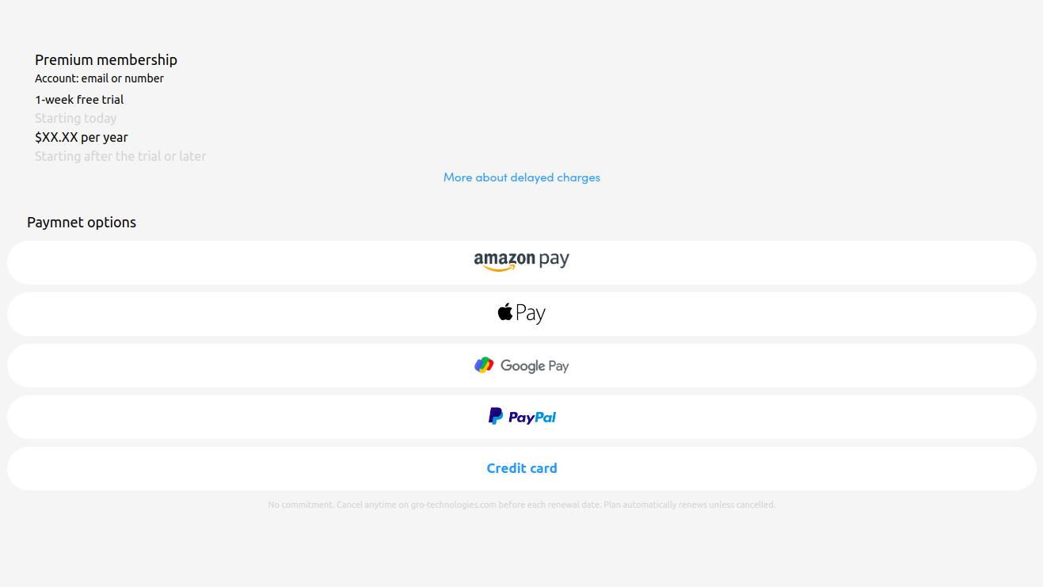The image size is (1043, 587).
Task: Click the Amazon Pay logo
Action: point(521,260)
